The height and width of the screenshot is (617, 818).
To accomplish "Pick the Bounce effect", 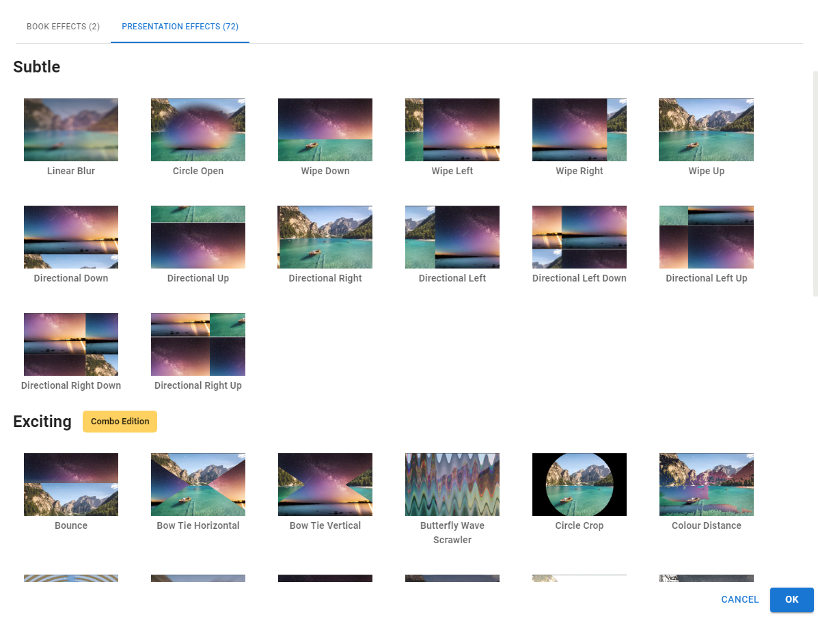I will tap(71, 484).
